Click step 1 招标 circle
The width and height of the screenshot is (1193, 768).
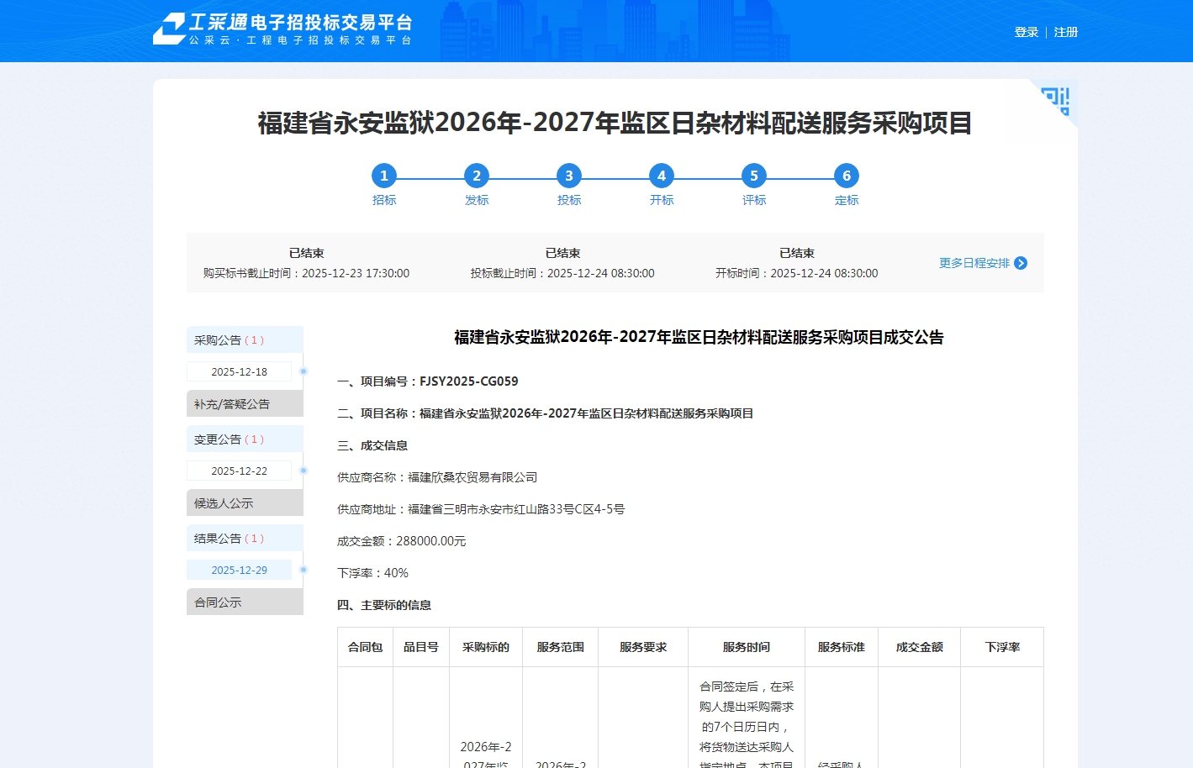(x=384, y=176)
